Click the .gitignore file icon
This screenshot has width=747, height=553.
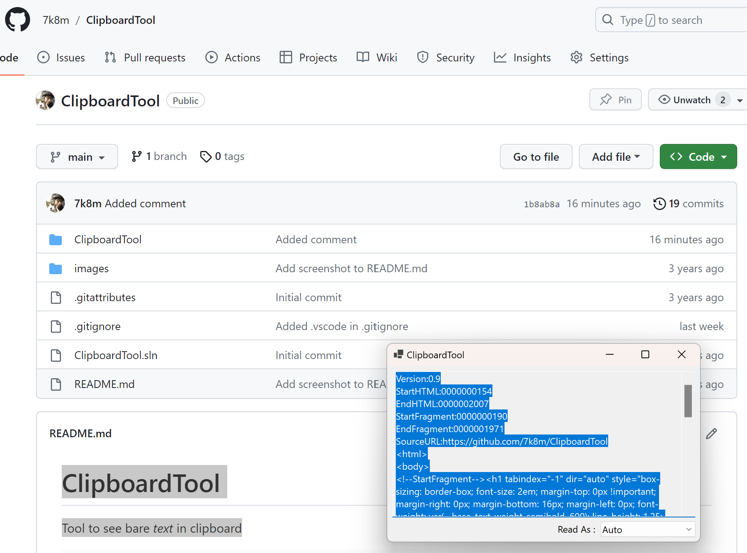[56, 326]
